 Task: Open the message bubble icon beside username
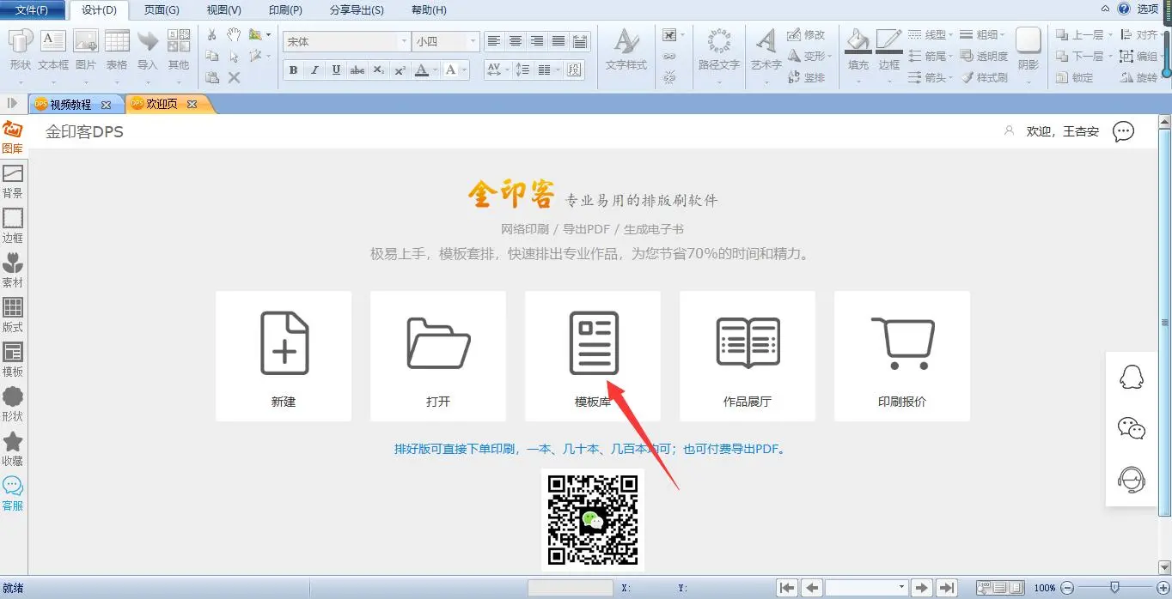(x=1123, y=131)
